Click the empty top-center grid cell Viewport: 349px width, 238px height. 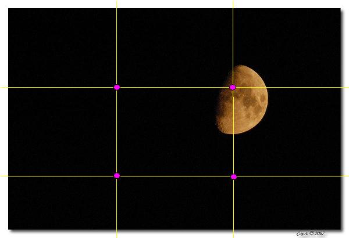pos(174,48)
